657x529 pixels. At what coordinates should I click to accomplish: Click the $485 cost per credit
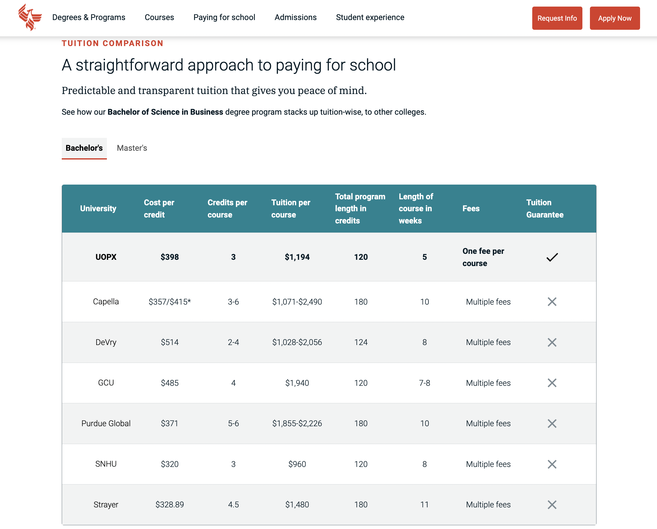coord(170,383)
